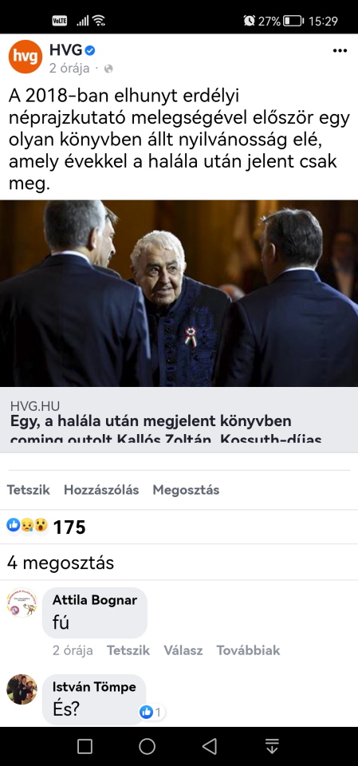The image size is (358, 766).
Task: Open the three-dot post options menu
Action: [340, 51]
